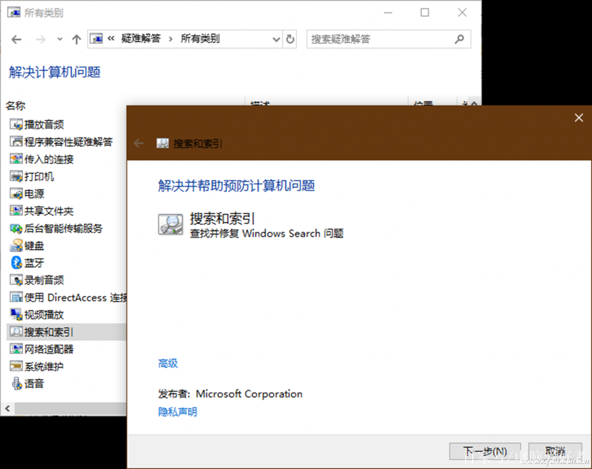This screenshot has width=592, height=469.
Task: Select the 键盘 row text
Action: point(35,245)
